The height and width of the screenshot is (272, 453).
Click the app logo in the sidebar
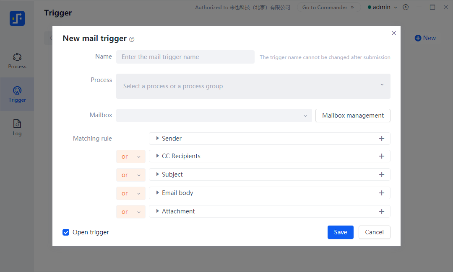17,18
